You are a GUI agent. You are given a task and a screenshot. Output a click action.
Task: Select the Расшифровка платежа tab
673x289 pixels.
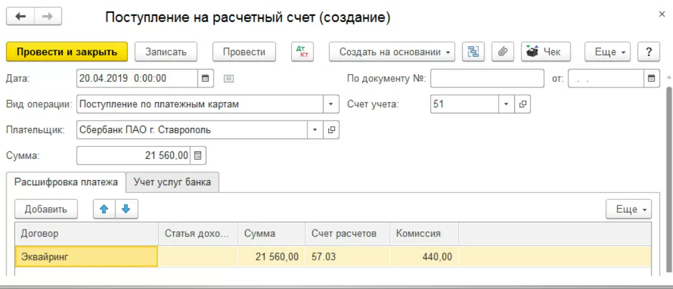coord(66,182)
